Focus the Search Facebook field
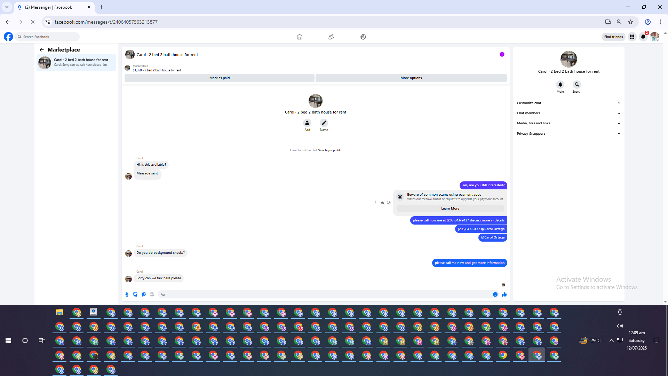The width and height of the screenshot is (668, 376). coord(48,37)
